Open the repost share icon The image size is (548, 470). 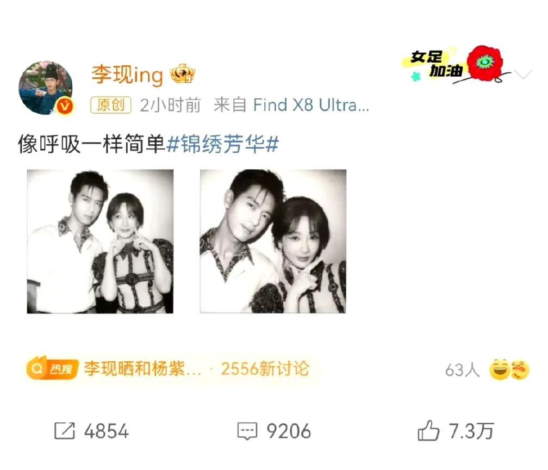click(x=65, y=430)
